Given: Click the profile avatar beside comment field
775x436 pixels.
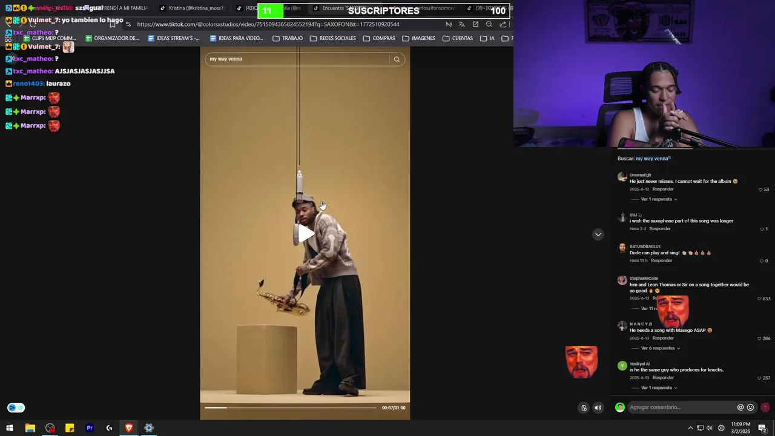Looking at the screenshot, I should (619, 408).
